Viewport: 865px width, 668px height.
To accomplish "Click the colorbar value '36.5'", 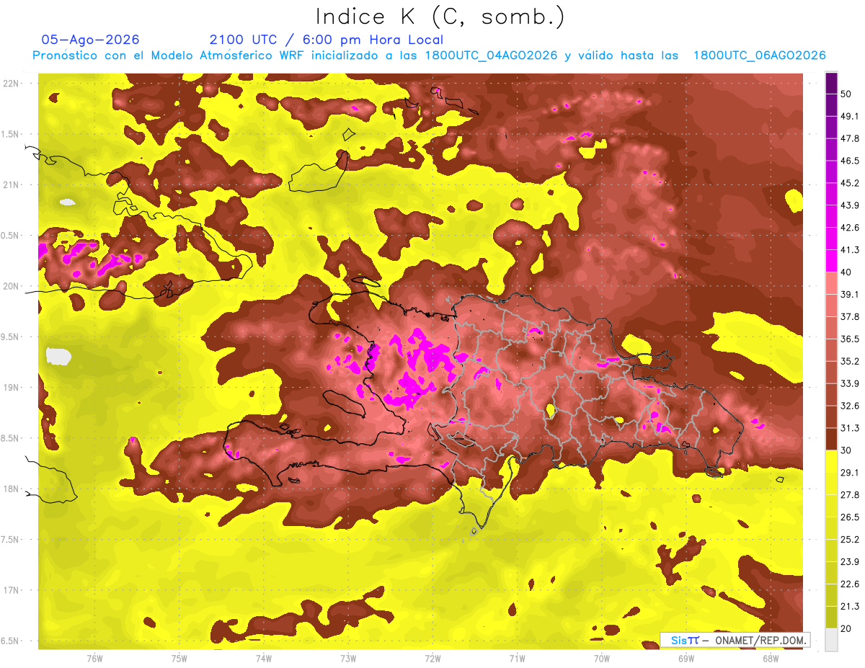I will pyautogui.click(x=850, y=339).
